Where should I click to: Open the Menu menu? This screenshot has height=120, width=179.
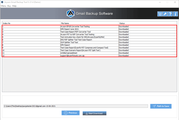point(3,6)
